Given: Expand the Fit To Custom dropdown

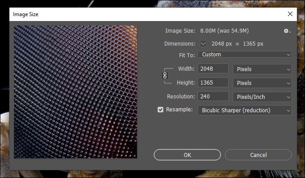Looking at the screenshot, I should pyautogui.click(x=244, y=55).
